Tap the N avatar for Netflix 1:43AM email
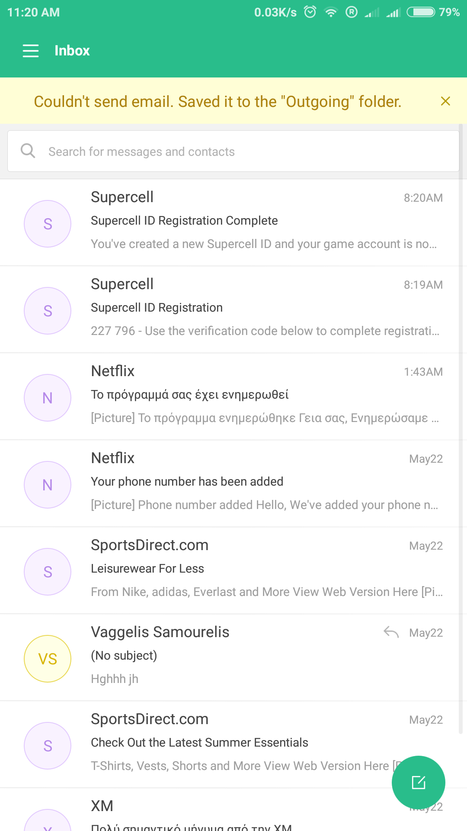 tap(48, 398)
